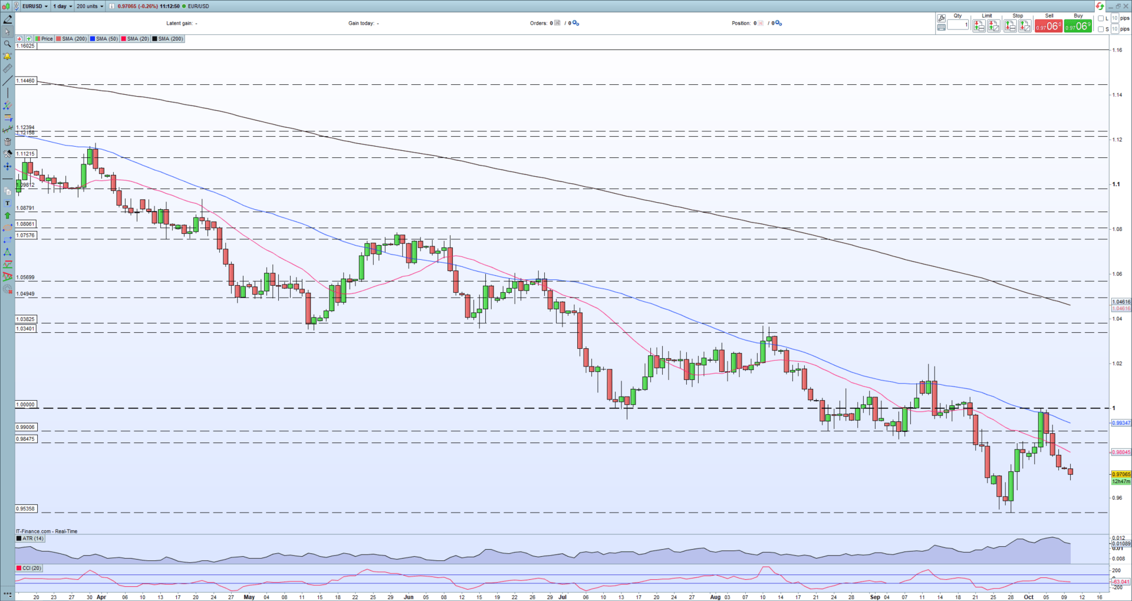Click the trading wrench settings button

coord(941,18)
